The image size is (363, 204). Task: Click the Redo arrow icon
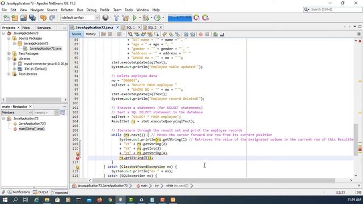click(52, 18)
